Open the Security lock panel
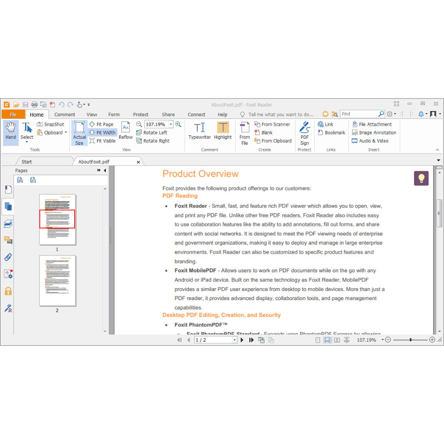Screen dimensions: 444x444 [8, 291]
